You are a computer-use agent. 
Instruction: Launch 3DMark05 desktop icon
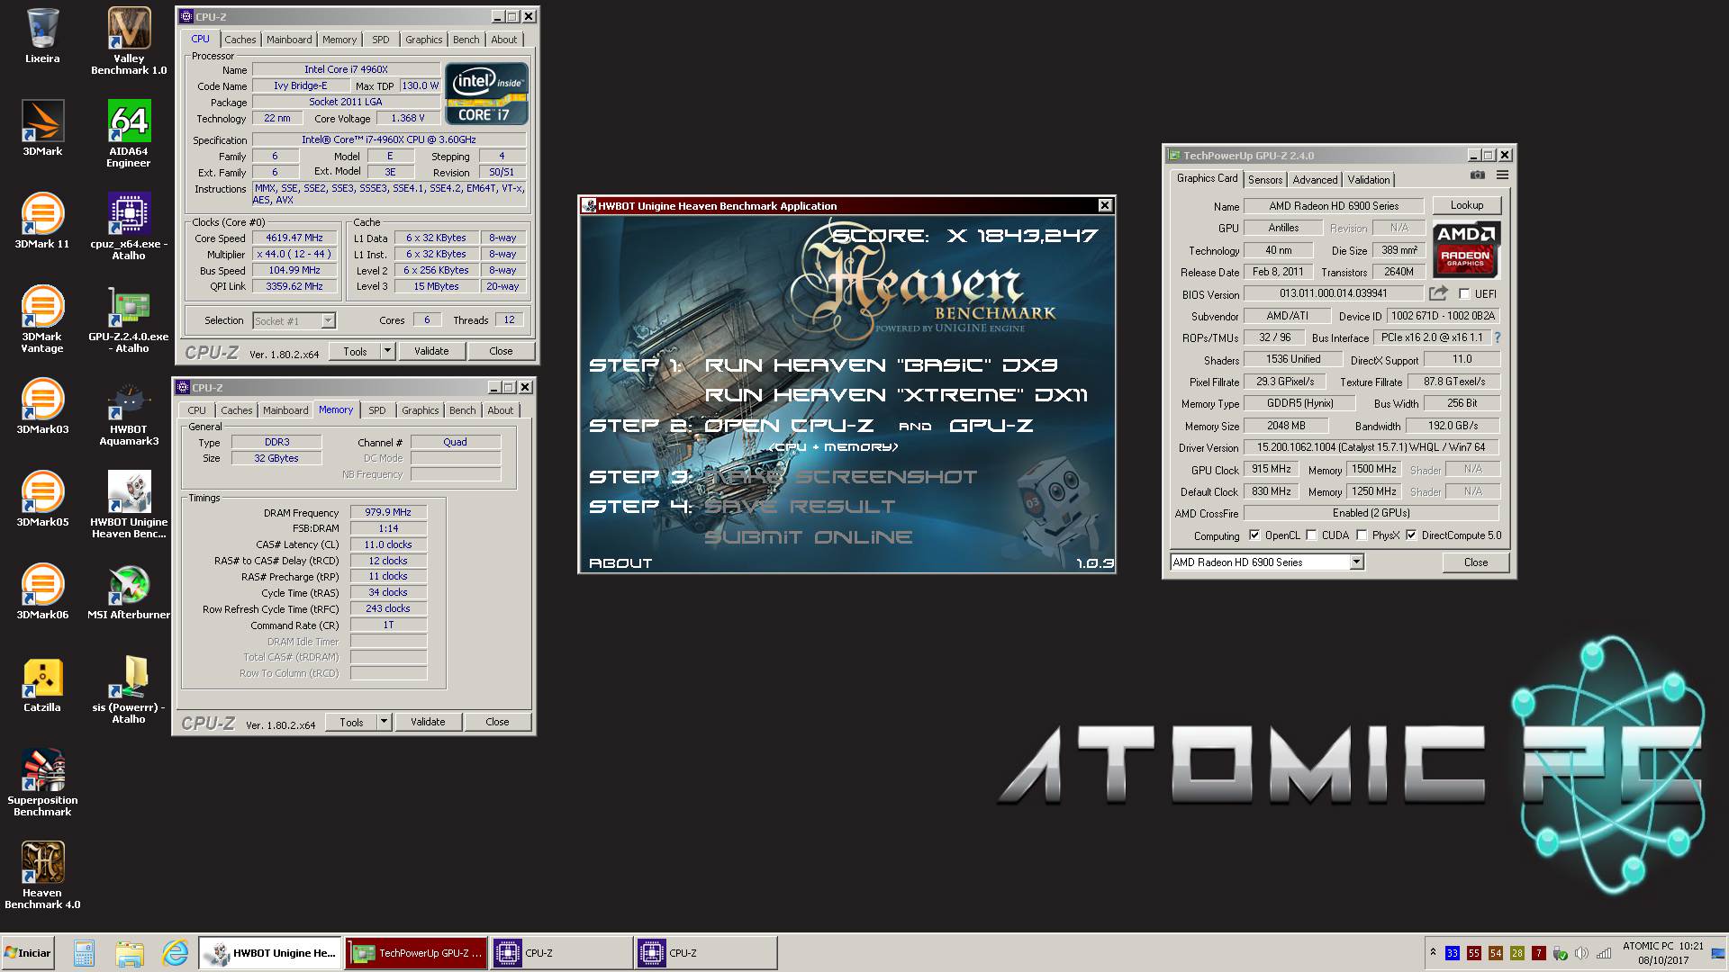pos(42,499)
